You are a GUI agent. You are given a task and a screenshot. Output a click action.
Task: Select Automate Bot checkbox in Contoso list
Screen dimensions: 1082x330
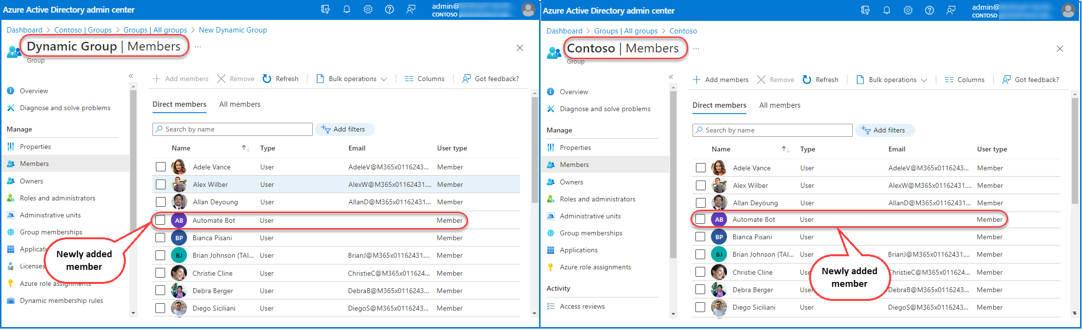700,219
